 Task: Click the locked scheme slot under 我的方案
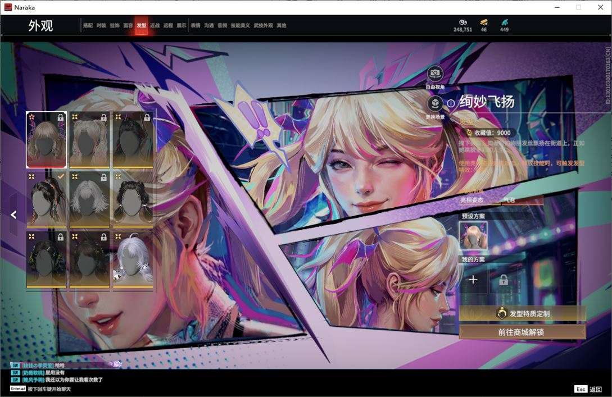pos(504,280)
